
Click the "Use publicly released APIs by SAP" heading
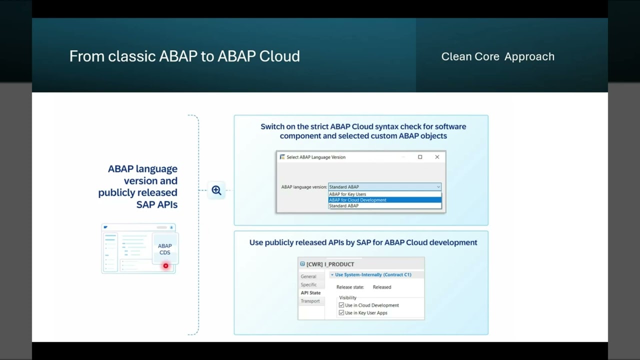[363, 242]
